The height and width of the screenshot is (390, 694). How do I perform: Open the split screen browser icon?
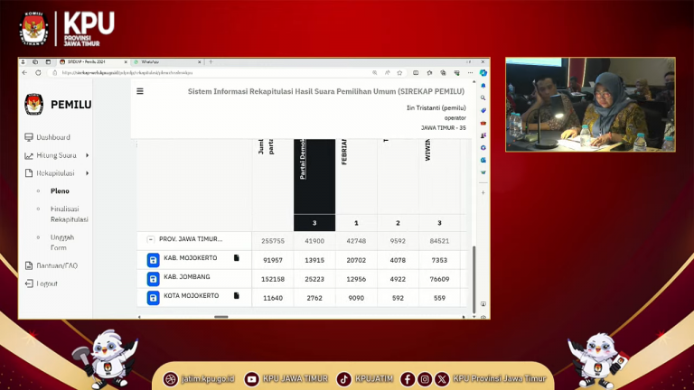point(416,72)
